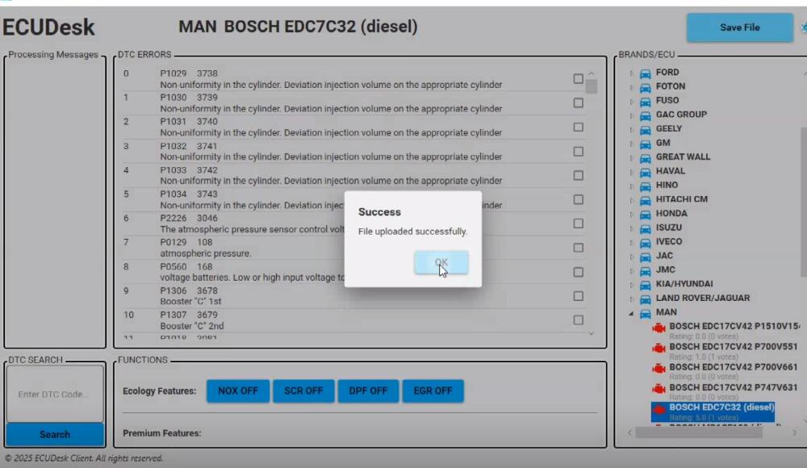Click the Save File button
The image size is (807, 468).
coord(739,27)
